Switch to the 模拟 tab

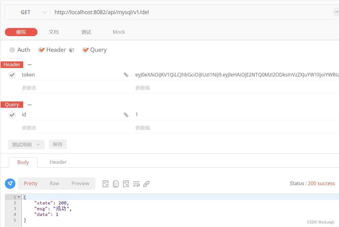(x=21, y=32)
